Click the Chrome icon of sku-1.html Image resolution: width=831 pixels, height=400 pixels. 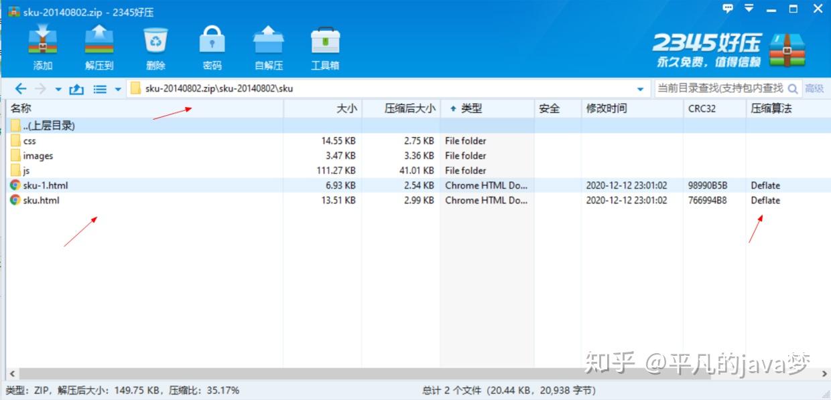[x=15, y=185]
